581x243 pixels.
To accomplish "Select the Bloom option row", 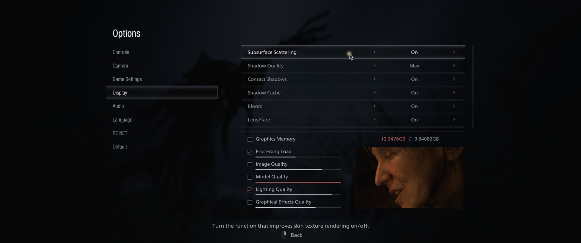I will (x=353, y=106).
